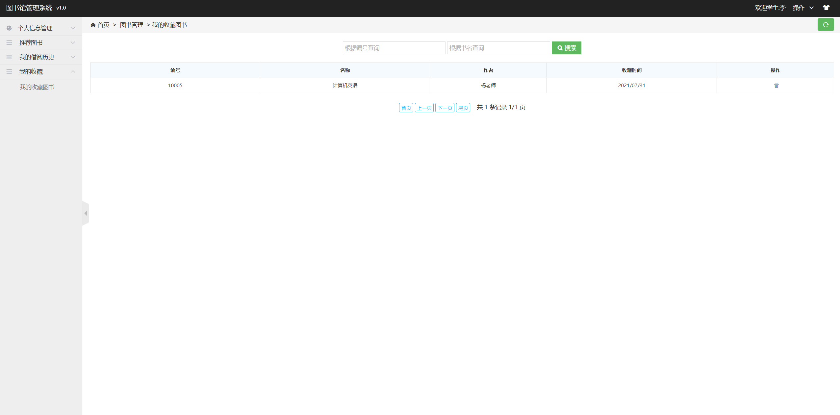
Task: Collapse sidebar using left arrow handle
Action: [86, 213]
